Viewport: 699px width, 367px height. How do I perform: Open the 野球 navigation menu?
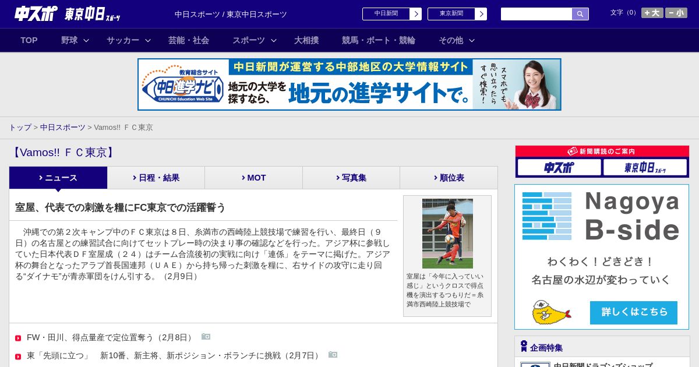(x=69, y=40)
